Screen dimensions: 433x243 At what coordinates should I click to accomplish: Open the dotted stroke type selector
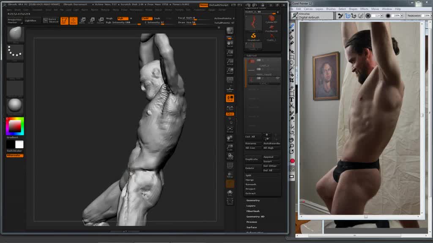coord(15,53)
